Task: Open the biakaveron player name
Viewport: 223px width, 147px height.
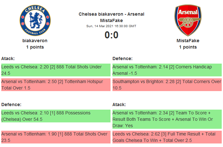Action: tap(35, 41)
